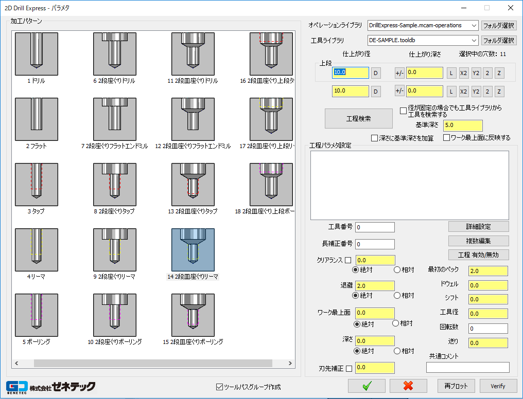The image size is (523, 399).
Task: Click 工程 有効/無効 button
Action: 478,255
